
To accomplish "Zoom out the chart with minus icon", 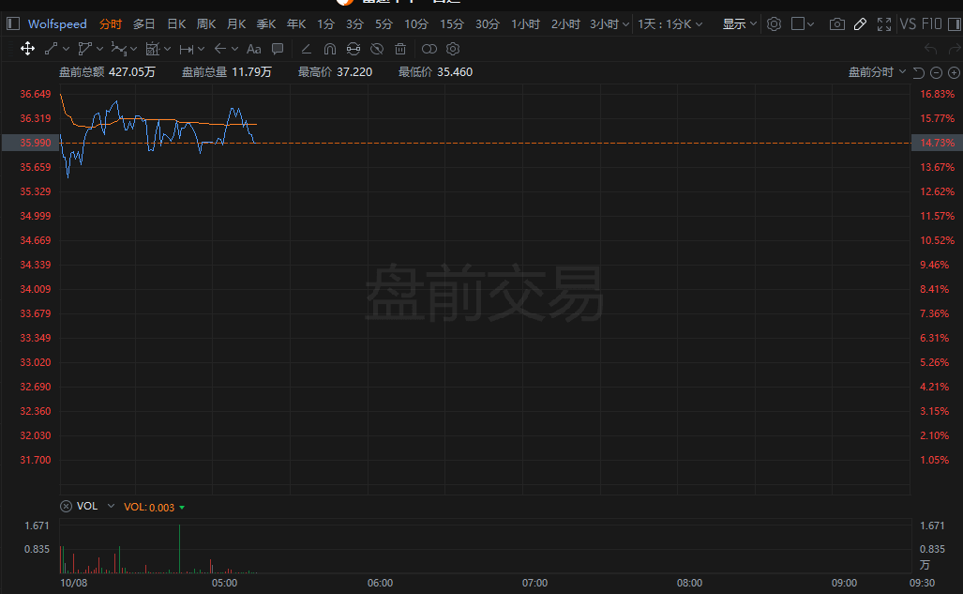I will 936,72.
